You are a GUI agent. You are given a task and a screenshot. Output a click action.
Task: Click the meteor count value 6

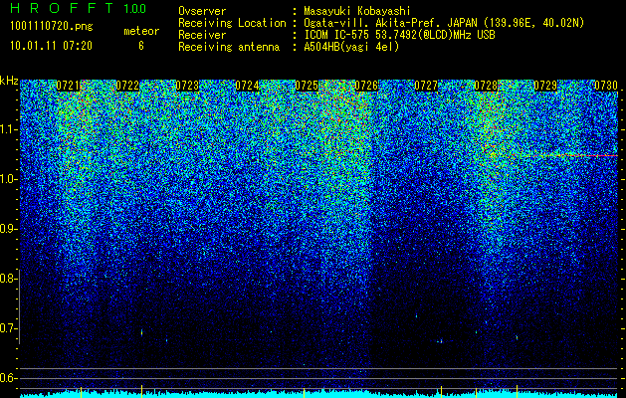point(141,46)
